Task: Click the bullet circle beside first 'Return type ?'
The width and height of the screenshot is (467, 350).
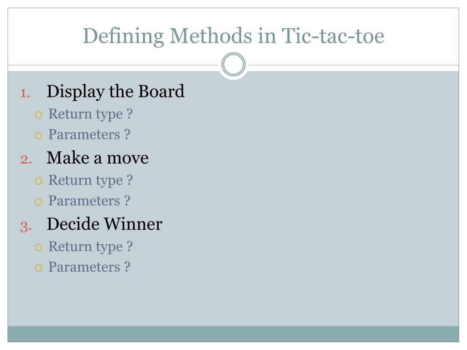Action: [38, 115]
